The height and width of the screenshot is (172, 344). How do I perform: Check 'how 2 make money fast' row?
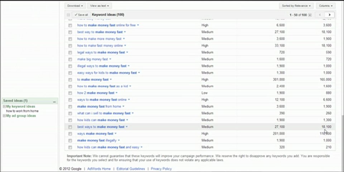(x=70, y=93)
